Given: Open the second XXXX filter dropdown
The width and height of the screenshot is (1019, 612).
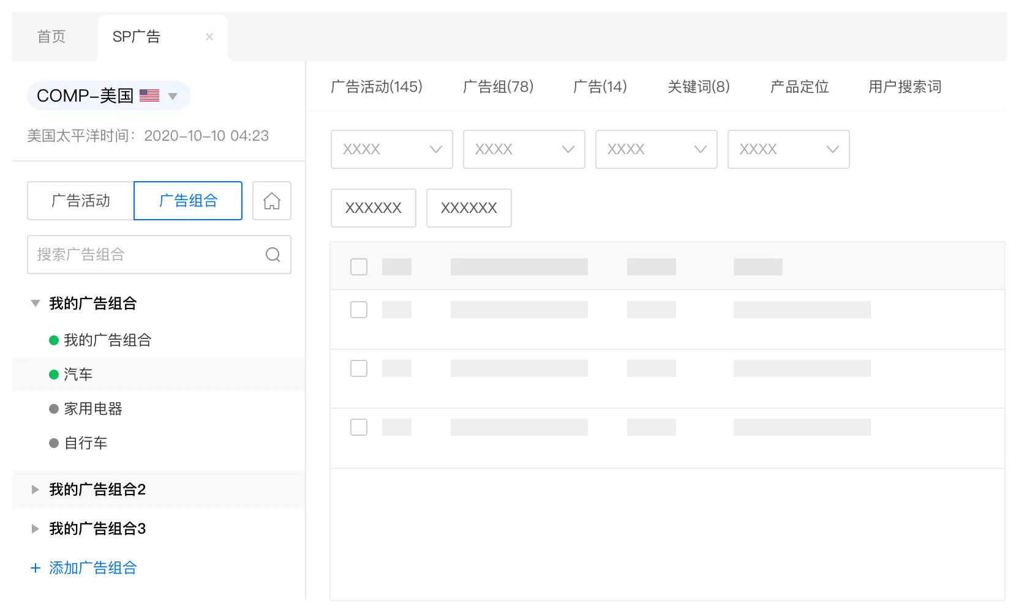Looking at the screenshot, I should (524, 149).
